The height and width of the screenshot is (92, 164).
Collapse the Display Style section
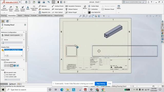coord(24,60)
